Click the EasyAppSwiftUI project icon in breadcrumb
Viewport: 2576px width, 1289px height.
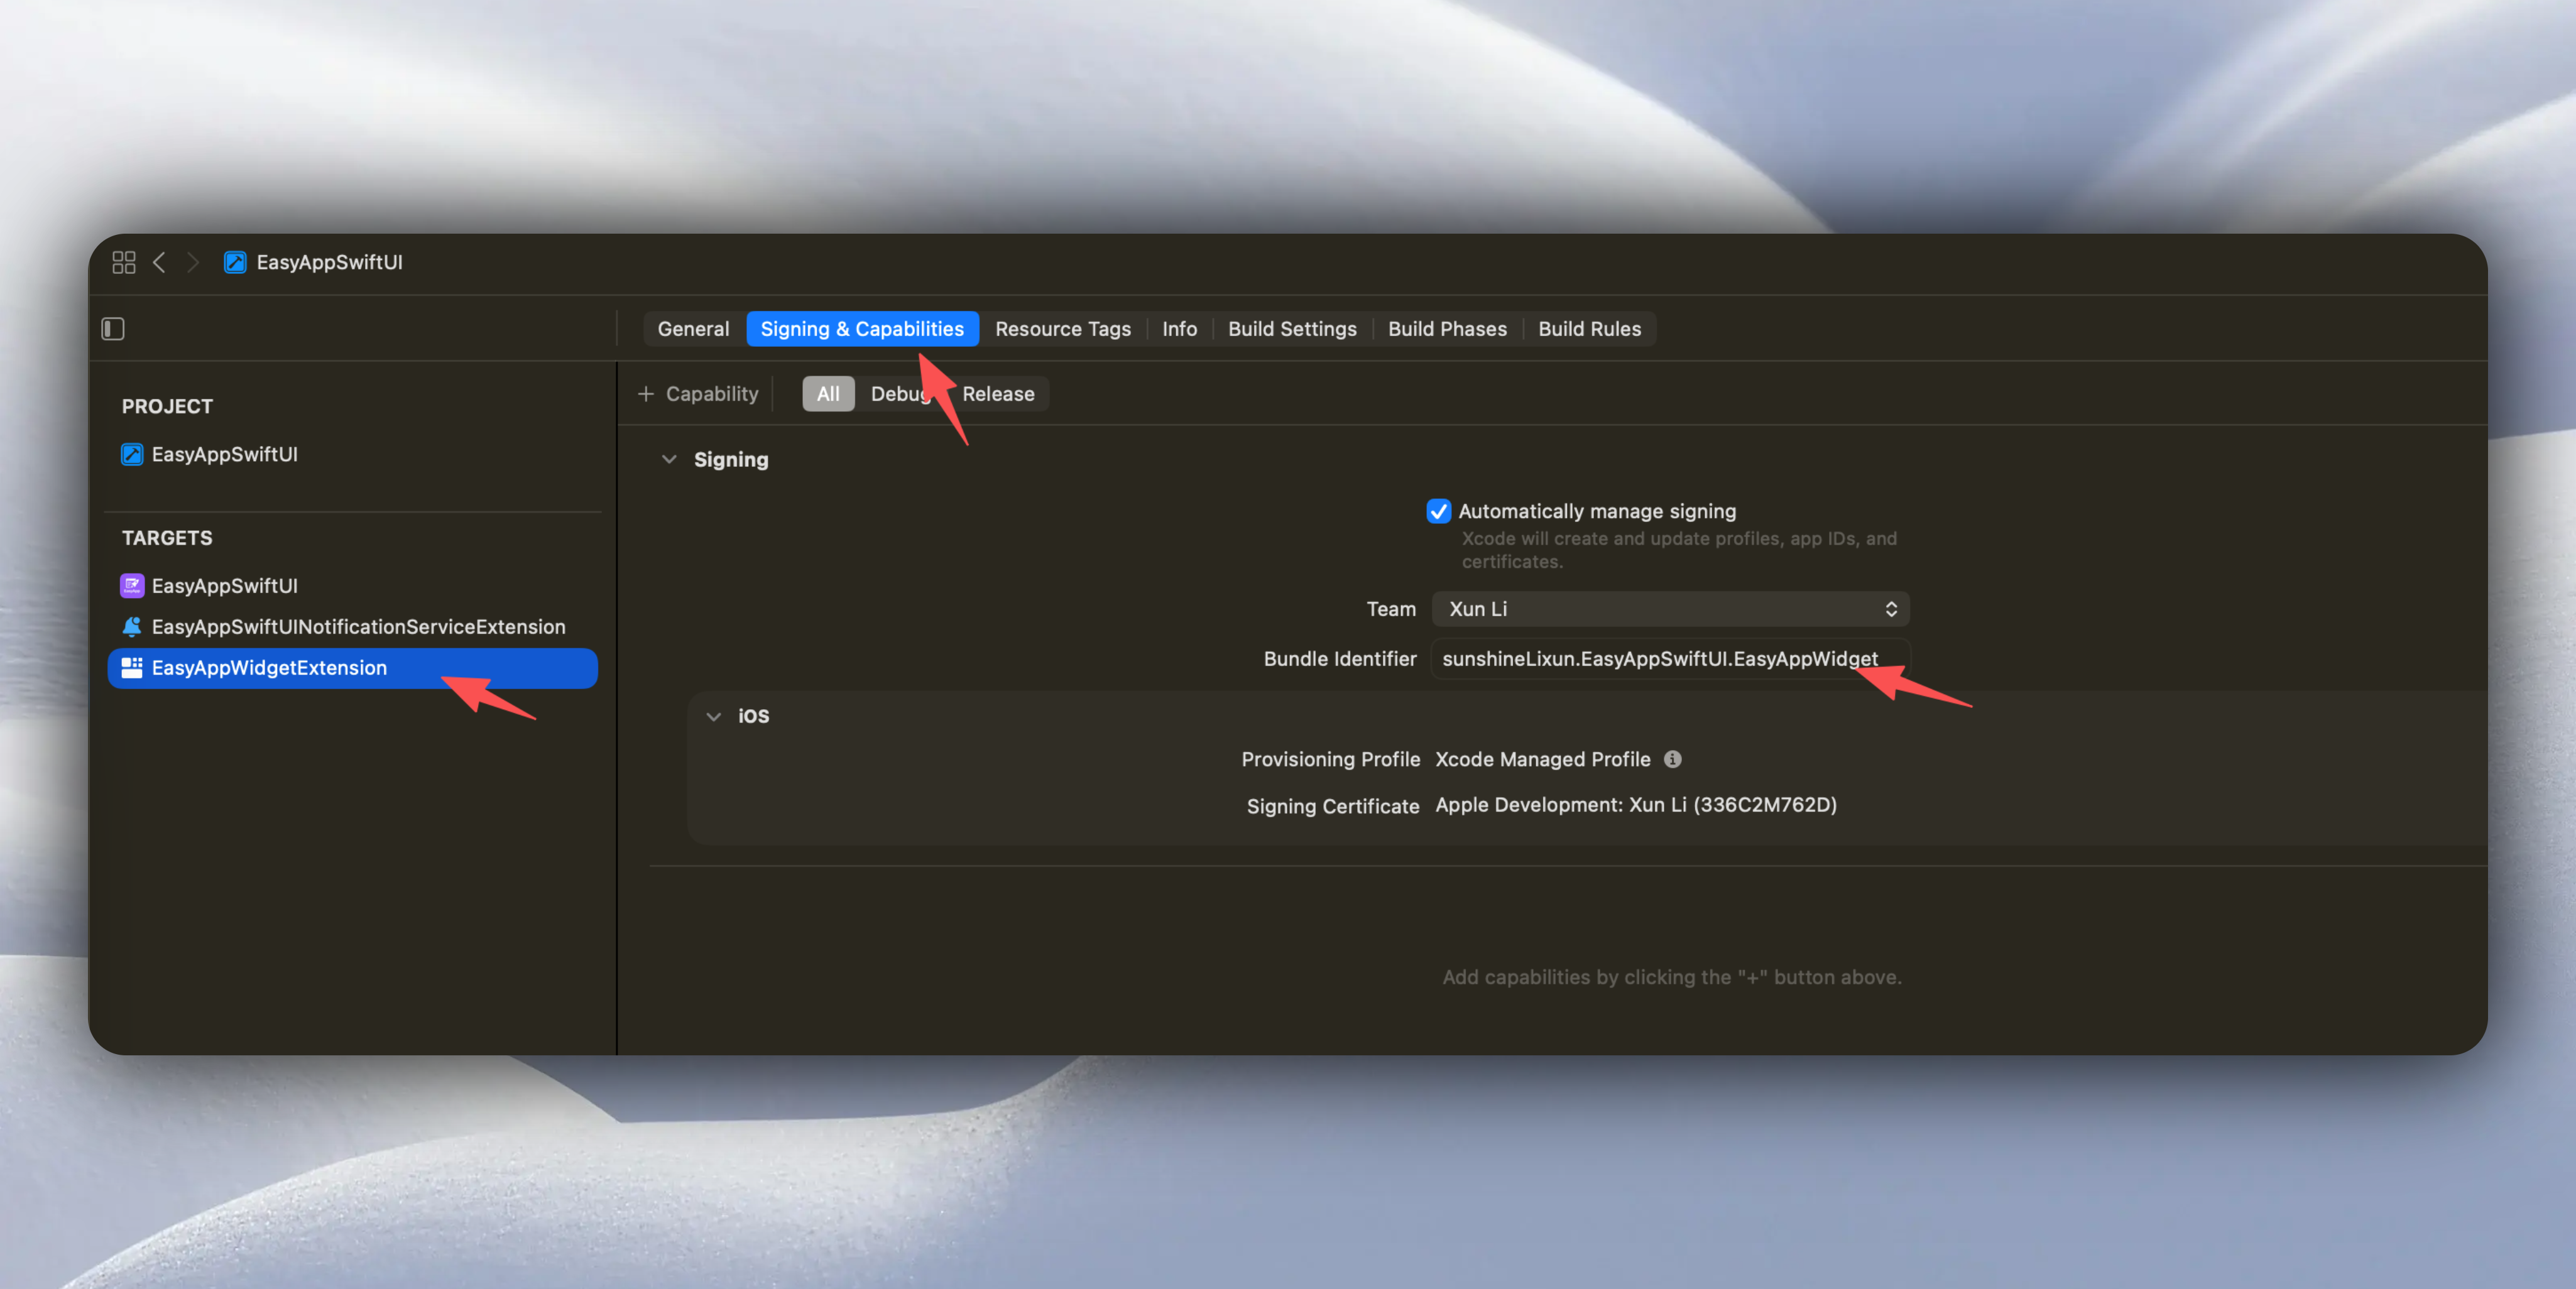(x=235, y=262)
